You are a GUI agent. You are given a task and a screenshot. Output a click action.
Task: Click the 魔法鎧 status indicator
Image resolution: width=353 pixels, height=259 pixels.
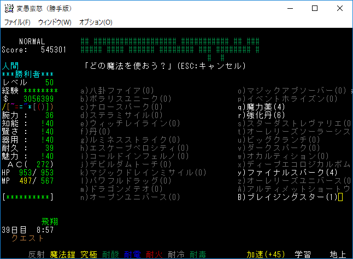tap(62, 254)
